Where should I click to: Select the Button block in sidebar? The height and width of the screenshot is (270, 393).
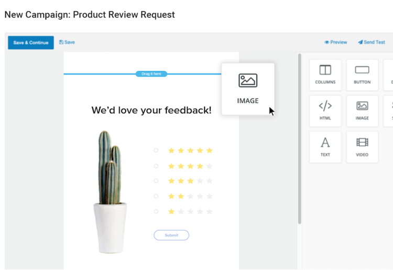[362, 74]
